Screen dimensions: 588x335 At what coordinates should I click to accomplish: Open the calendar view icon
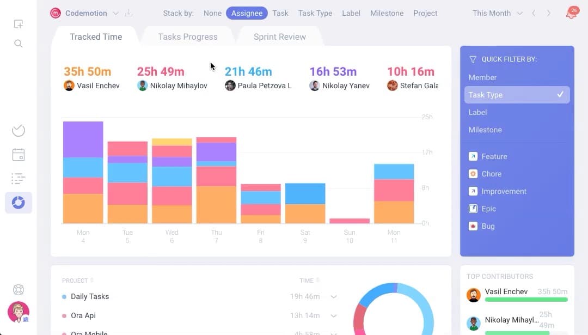(x=19, y=155)
